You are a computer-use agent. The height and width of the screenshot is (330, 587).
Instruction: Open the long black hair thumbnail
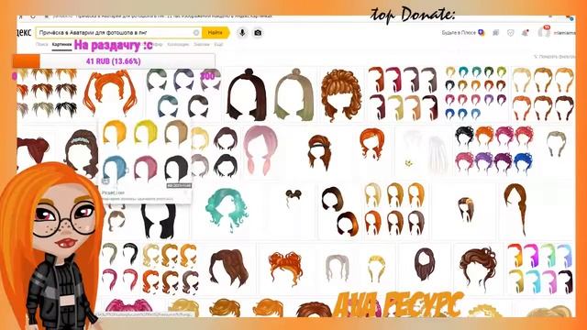coord(159,221)
